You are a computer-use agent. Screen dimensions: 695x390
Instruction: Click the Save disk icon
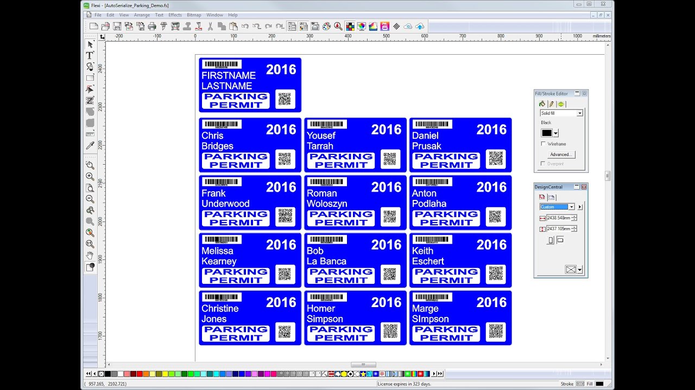click(x=117, y=26)
